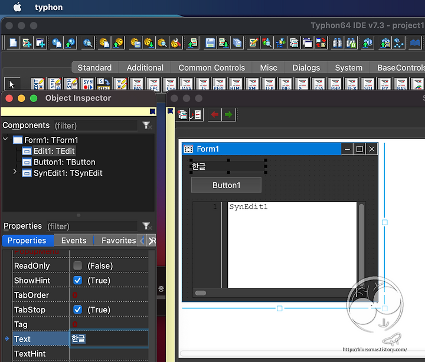The height and width of the screenshot is (362, 425).
Task: Click the red back arrow in editor toolbar
Action: click(x=215, y=115)
